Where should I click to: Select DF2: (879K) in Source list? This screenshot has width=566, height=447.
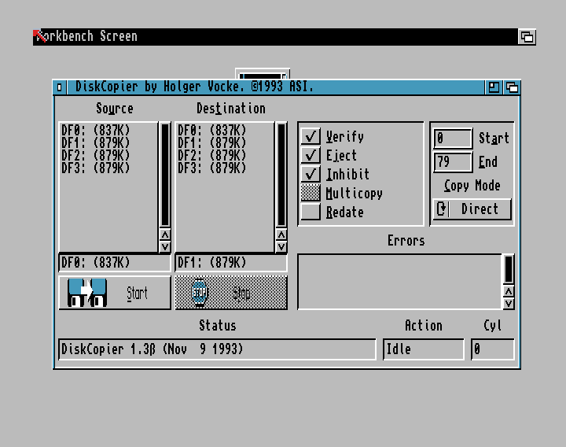(96, 156)
